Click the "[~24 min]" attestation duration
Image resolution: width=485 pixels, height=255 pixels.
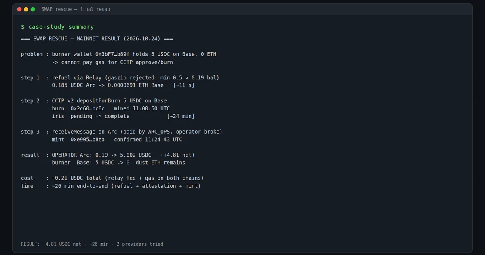(181, 116)
